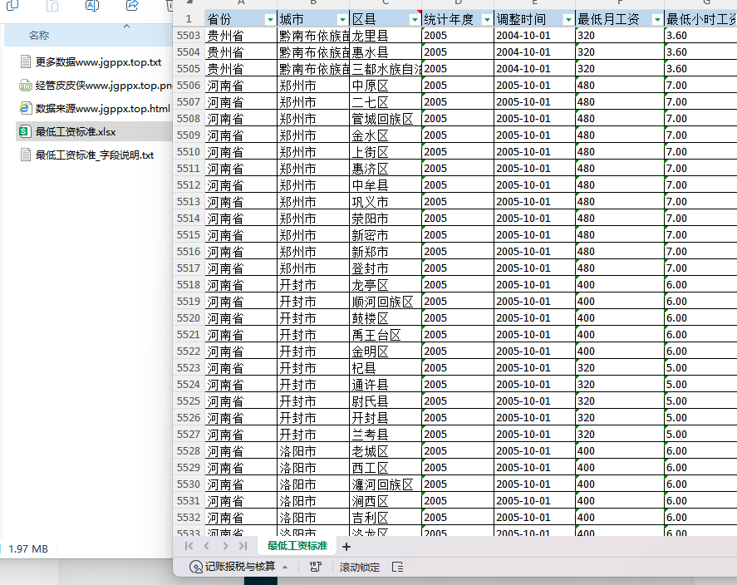The height and width of the screenshot is (585, 737).
Task: Click the text file icon for 更多数据www.jgppx.top.txt
Action: point(26,61)
